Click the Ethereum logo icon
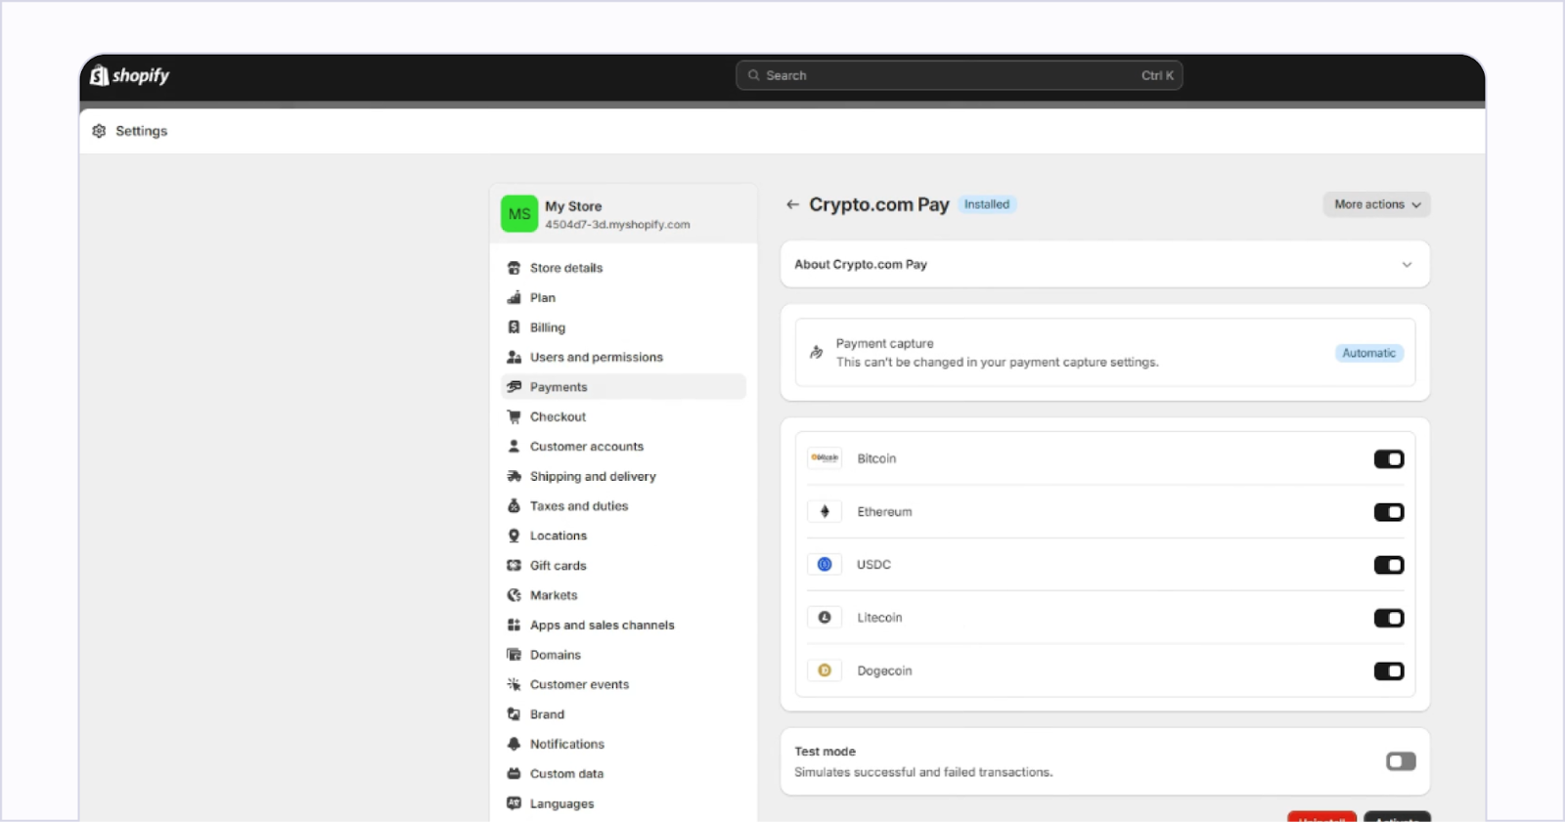Image resolution: width=1565 pixels, height=822 pixels. tap(825, 511)
